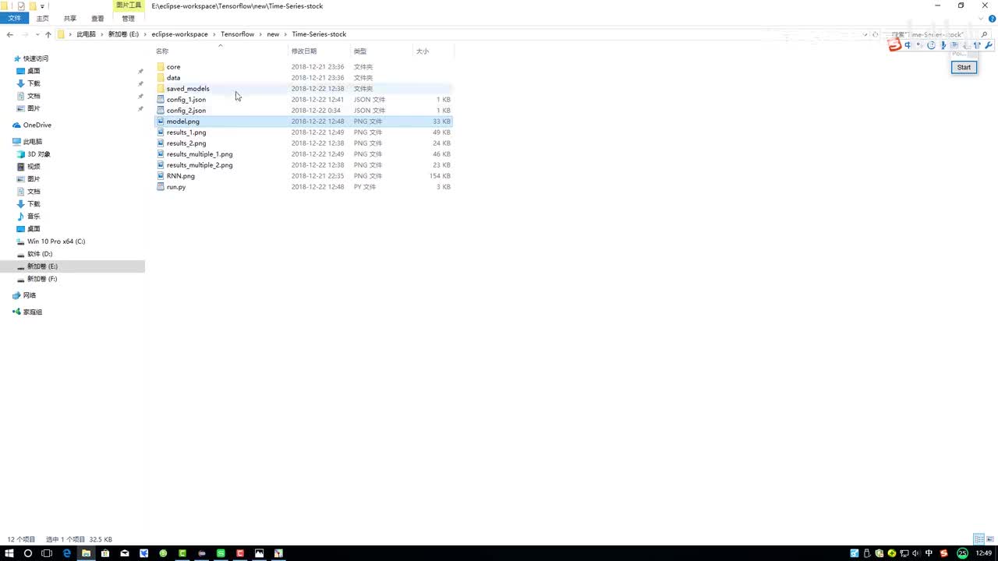Select 新加卷 (F:) drive in sidebar
998x561 pixels.
pyautogui.click(x=42, y=279)
